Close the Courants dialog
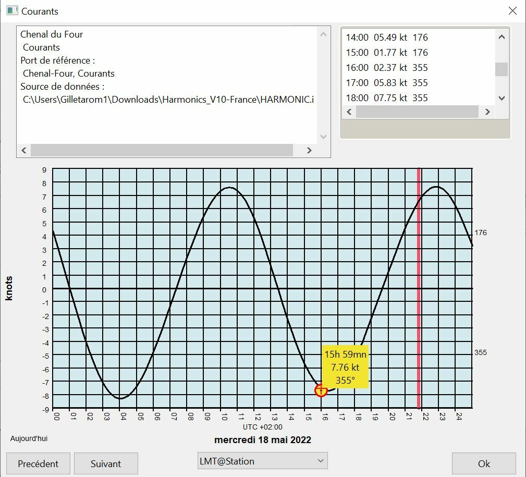 512,11
